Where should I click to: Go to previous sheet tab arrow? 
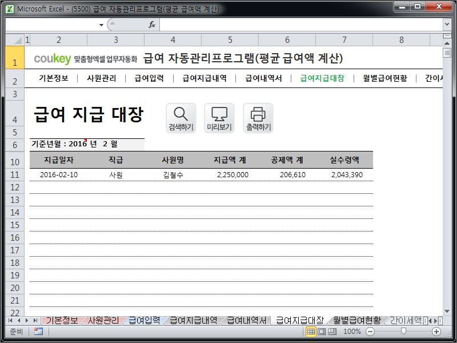[x=19, y=321]
